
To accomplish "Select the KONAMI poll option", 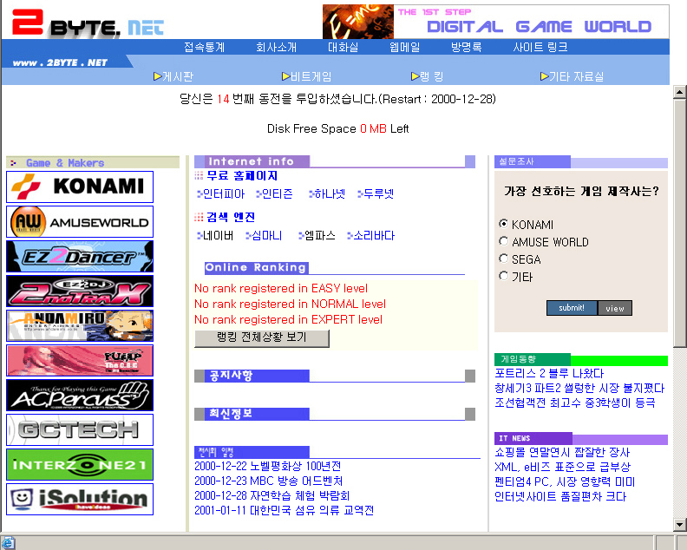I will tap(503, 224).
